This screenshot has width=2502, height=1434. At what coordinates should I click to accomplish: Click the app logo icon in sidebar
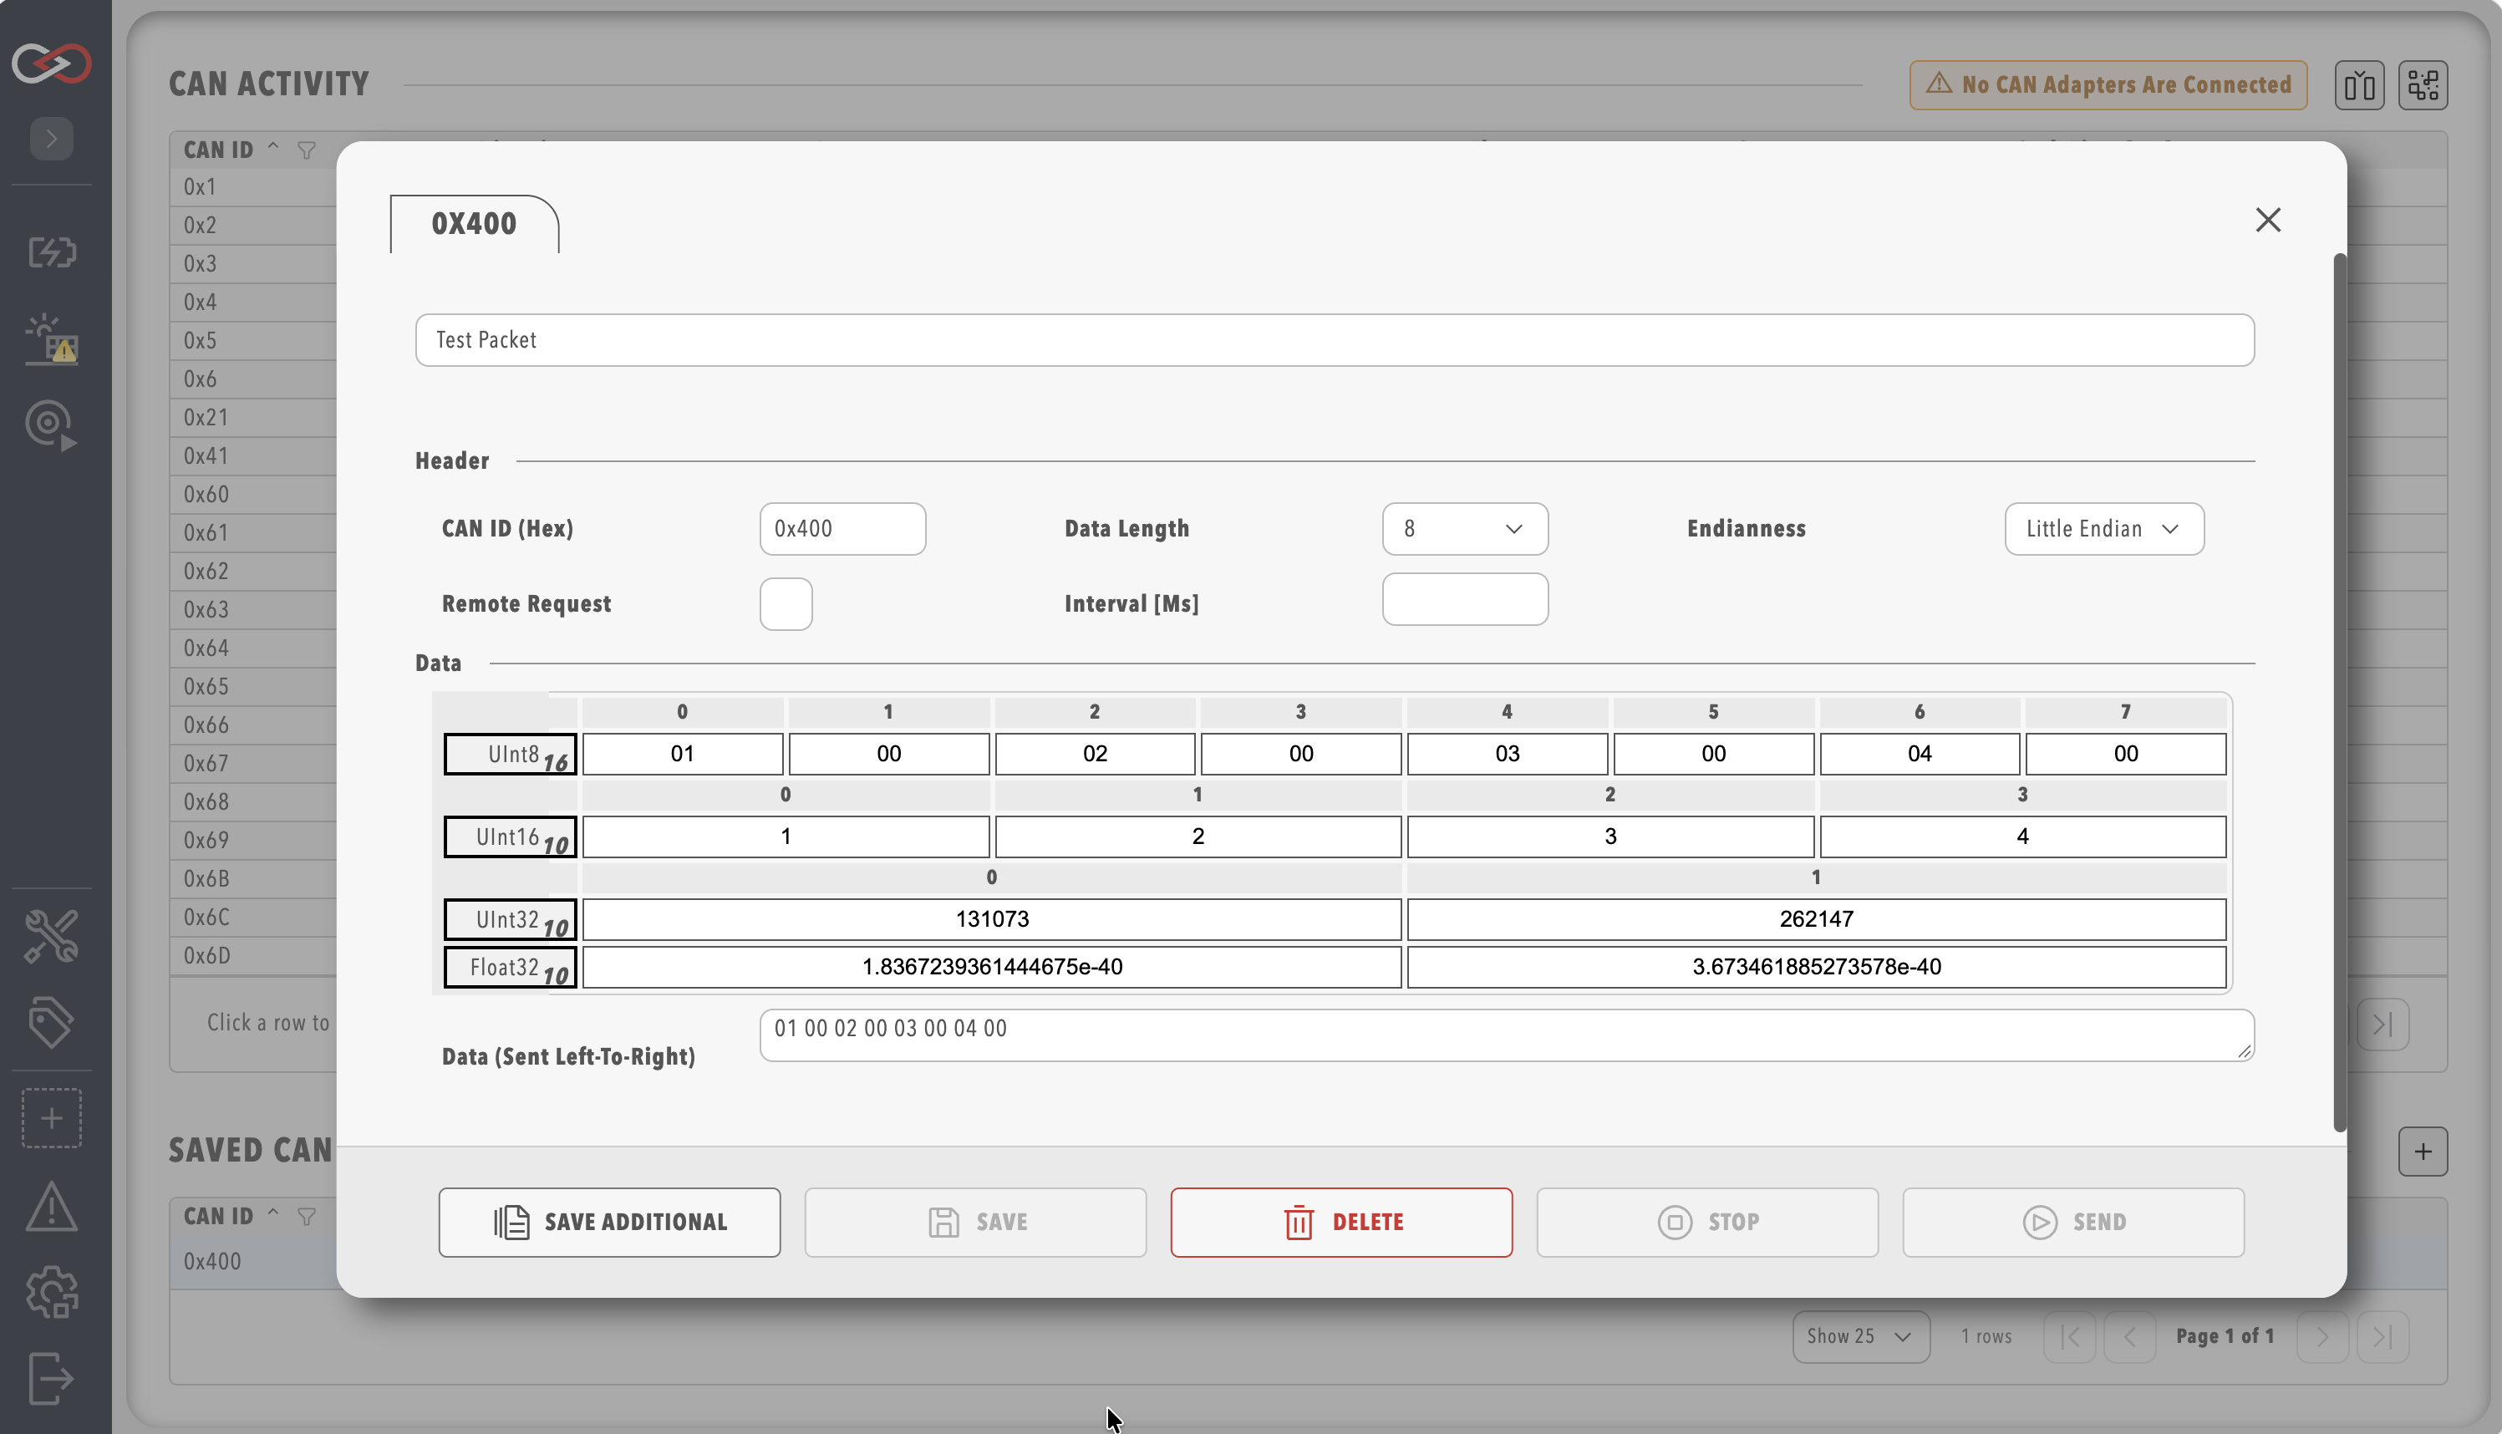click(x=51, y=63)
